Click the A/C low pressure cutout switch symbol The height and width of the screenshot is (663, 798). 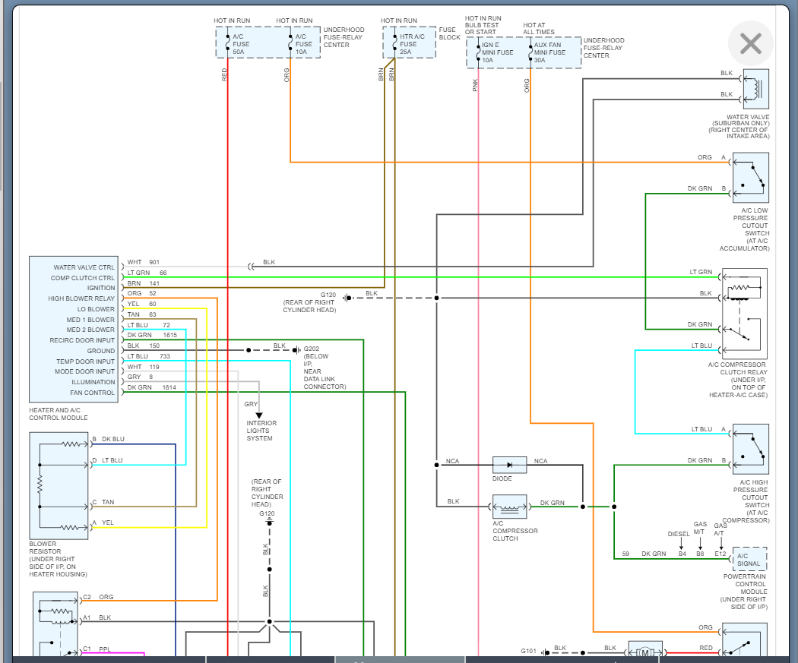pos(750,178)
